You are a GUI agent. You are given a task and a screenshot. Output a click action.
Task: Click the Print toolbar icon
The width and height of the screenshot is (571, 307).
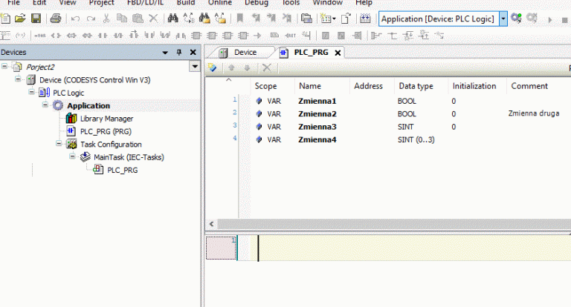pos(55,18)
